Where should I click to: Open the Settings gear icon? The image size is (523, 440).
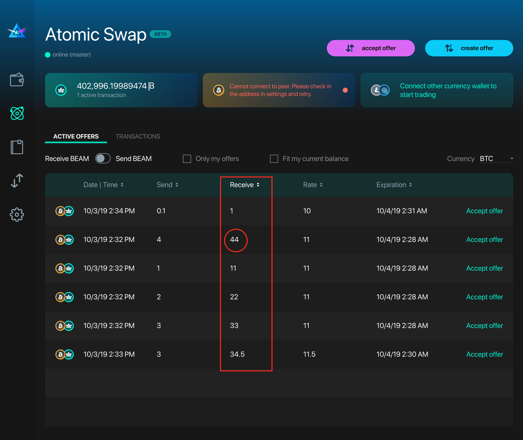[17, 214]
